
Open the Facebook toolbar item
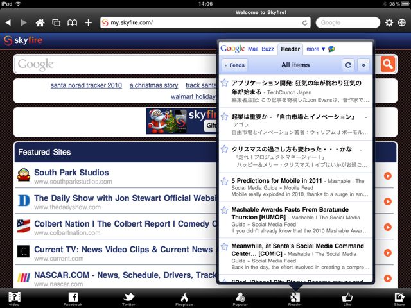point(73,299)
